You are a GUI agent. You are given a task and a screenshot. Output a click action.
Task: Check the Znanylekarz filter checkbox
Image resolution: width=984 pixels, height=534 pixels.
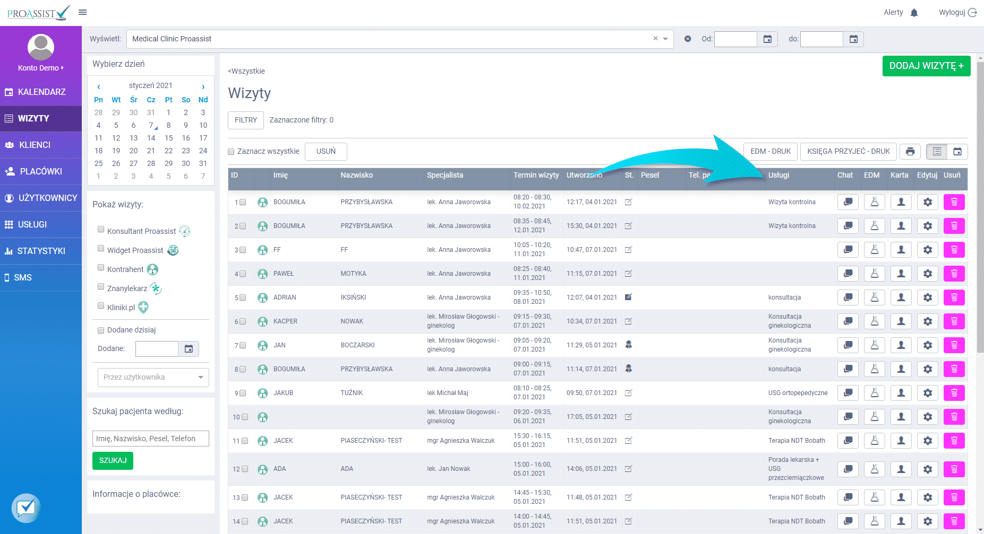pos(101,286)
